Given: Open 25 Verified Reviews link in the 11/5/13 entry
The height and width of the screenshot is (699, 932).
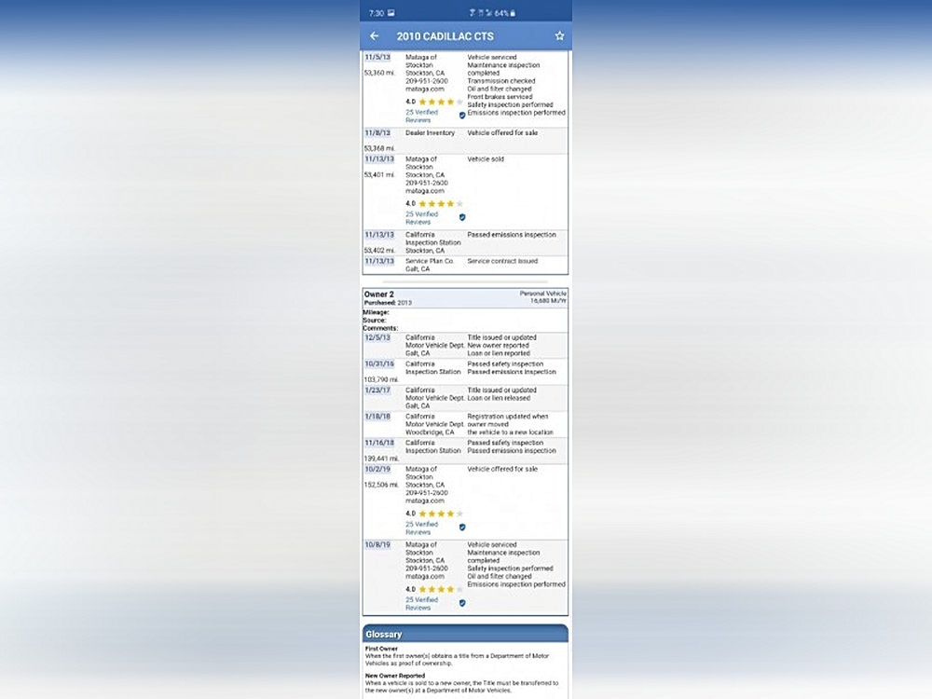Looking at the screenshot, I should pos(421,116).
